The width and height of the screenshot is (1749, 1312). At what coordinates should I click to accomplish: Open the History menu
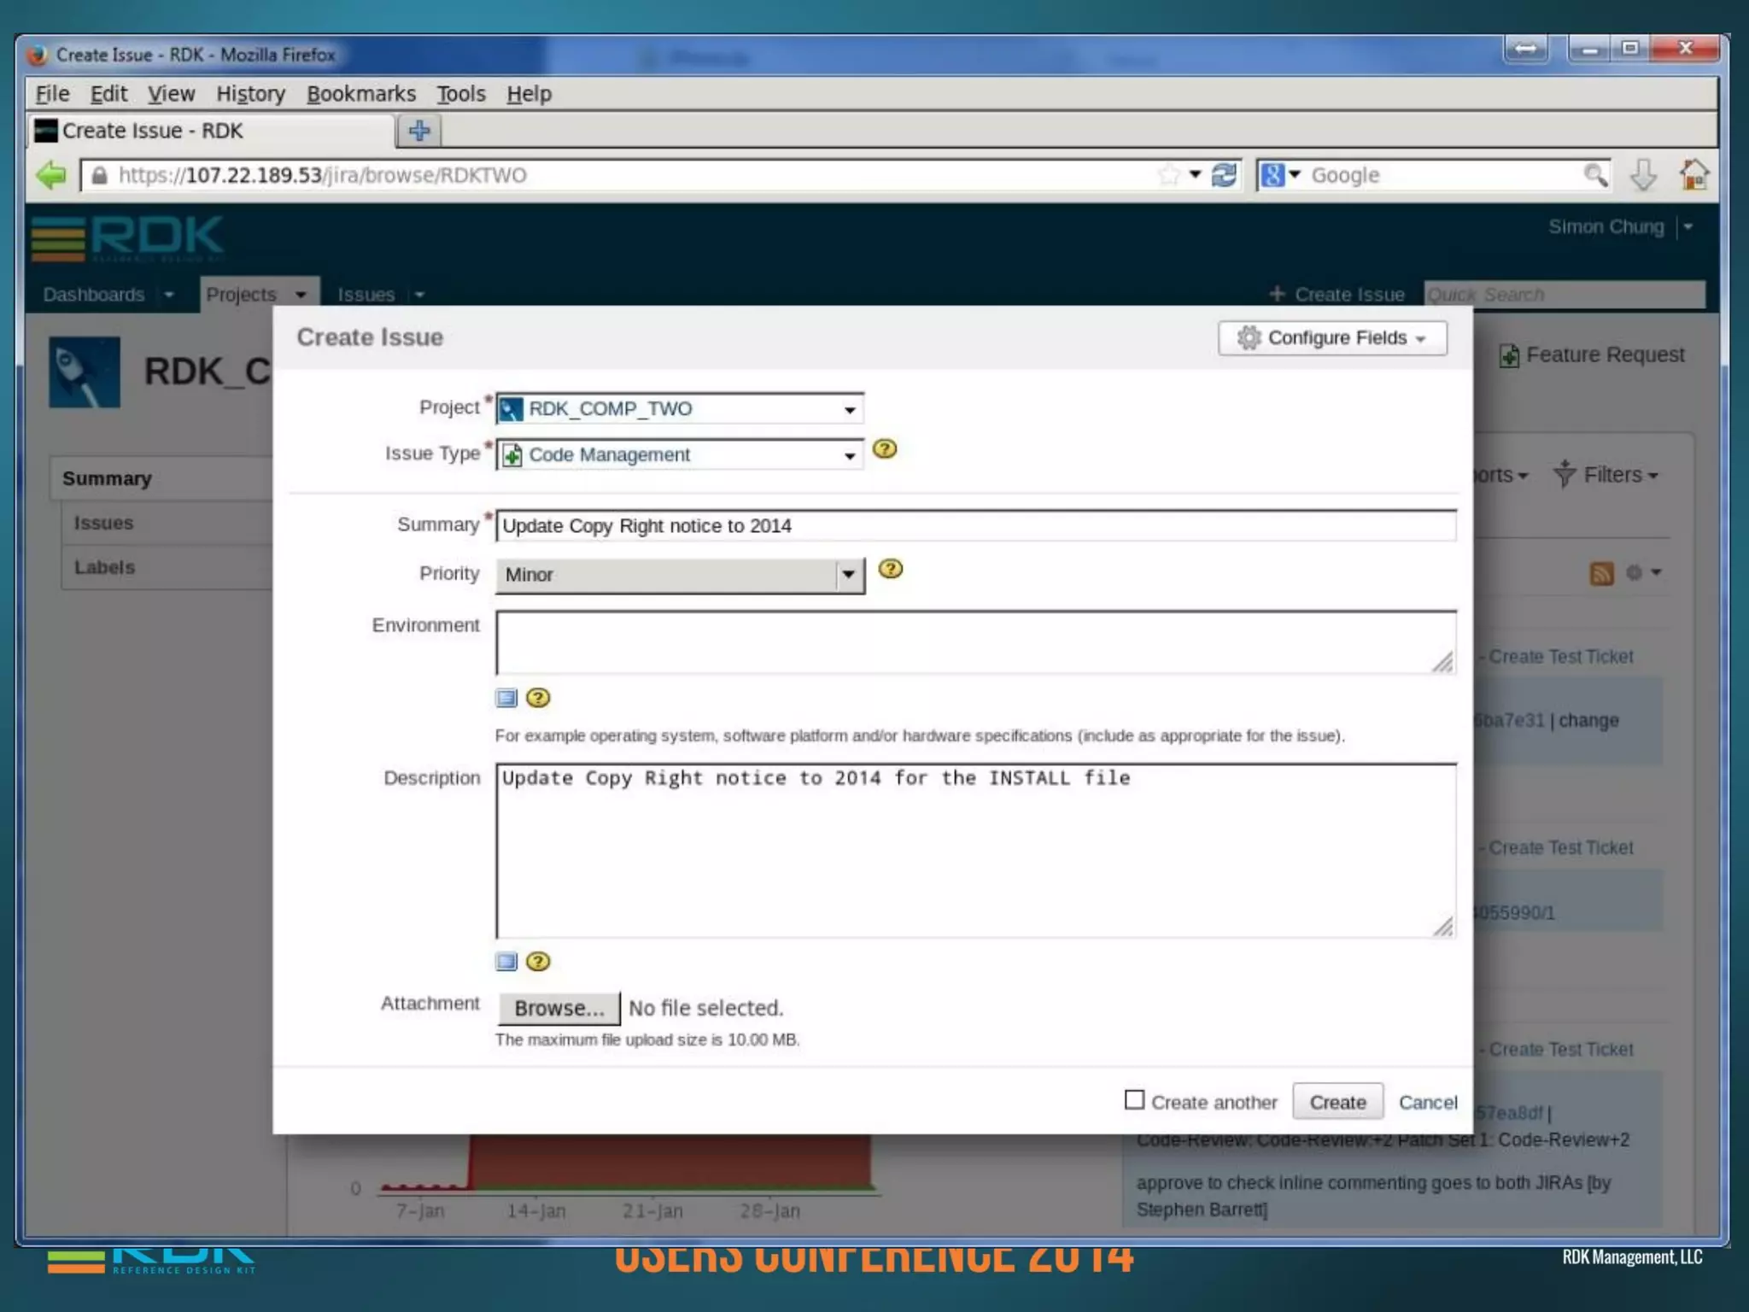pos(250,94)
